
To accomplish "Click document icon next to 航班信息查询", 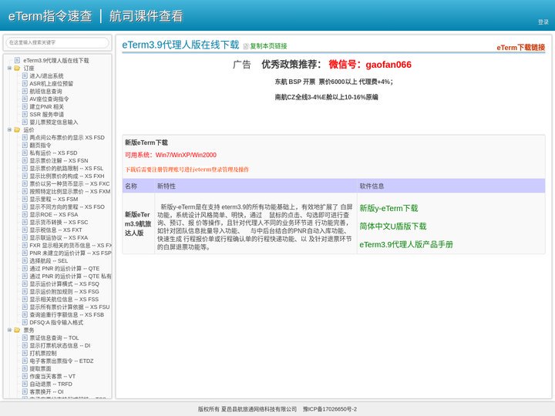I will (x=25, y=91).
